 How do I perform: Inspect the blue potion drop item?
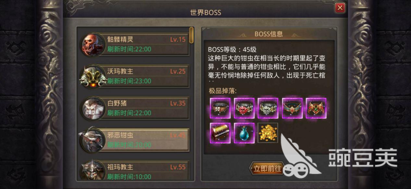click(x=244, y=133)
